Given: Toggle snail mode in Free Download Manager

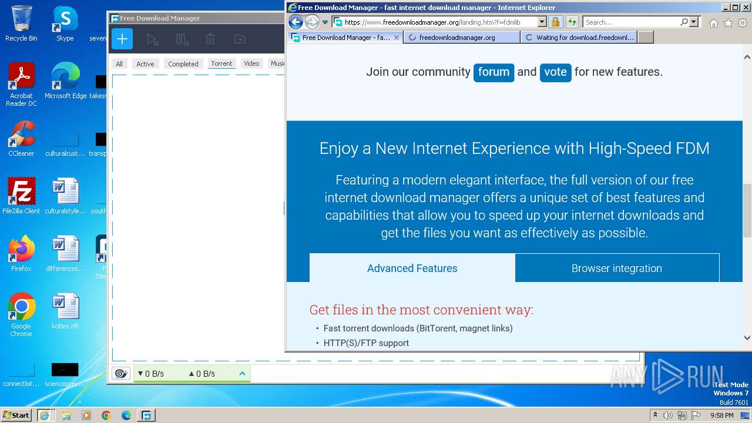Looking at the screenshot, I should tap(121, 374).
